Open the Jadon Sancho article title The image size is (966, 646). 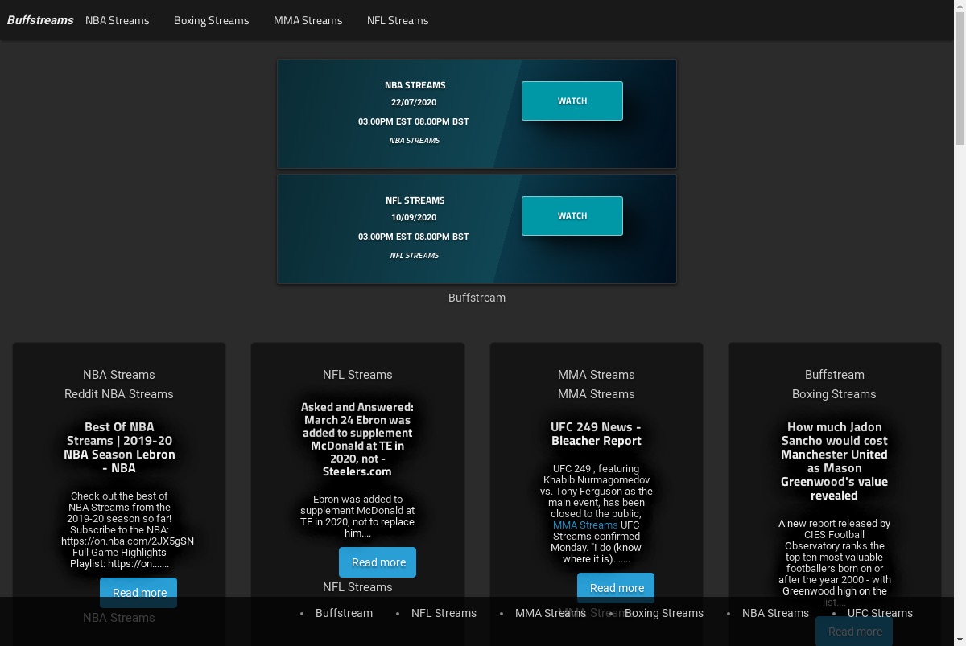(x=834, y=461)
